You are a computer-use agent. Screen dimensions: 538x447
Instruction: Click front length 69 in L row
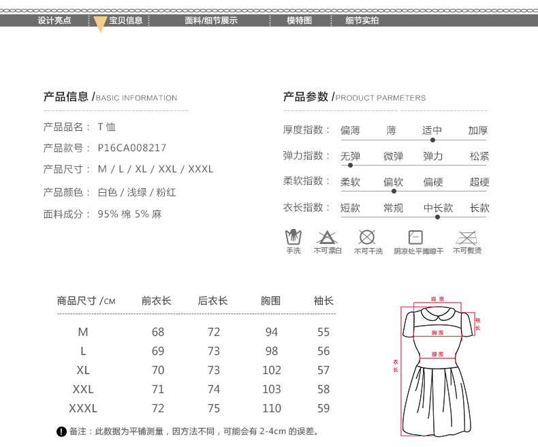coord(158,351)
